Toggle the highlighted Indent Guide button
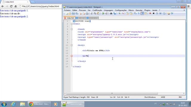Image resolution: width=191 pixels, height=107 pixels. point(142,13)
